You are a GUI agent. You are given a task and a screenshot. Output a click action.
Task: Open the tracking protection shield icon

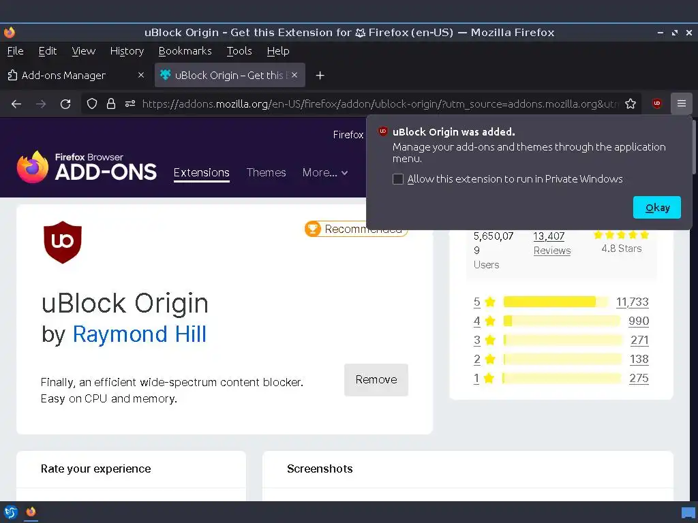pyautogui.click(x=92, y=104)
